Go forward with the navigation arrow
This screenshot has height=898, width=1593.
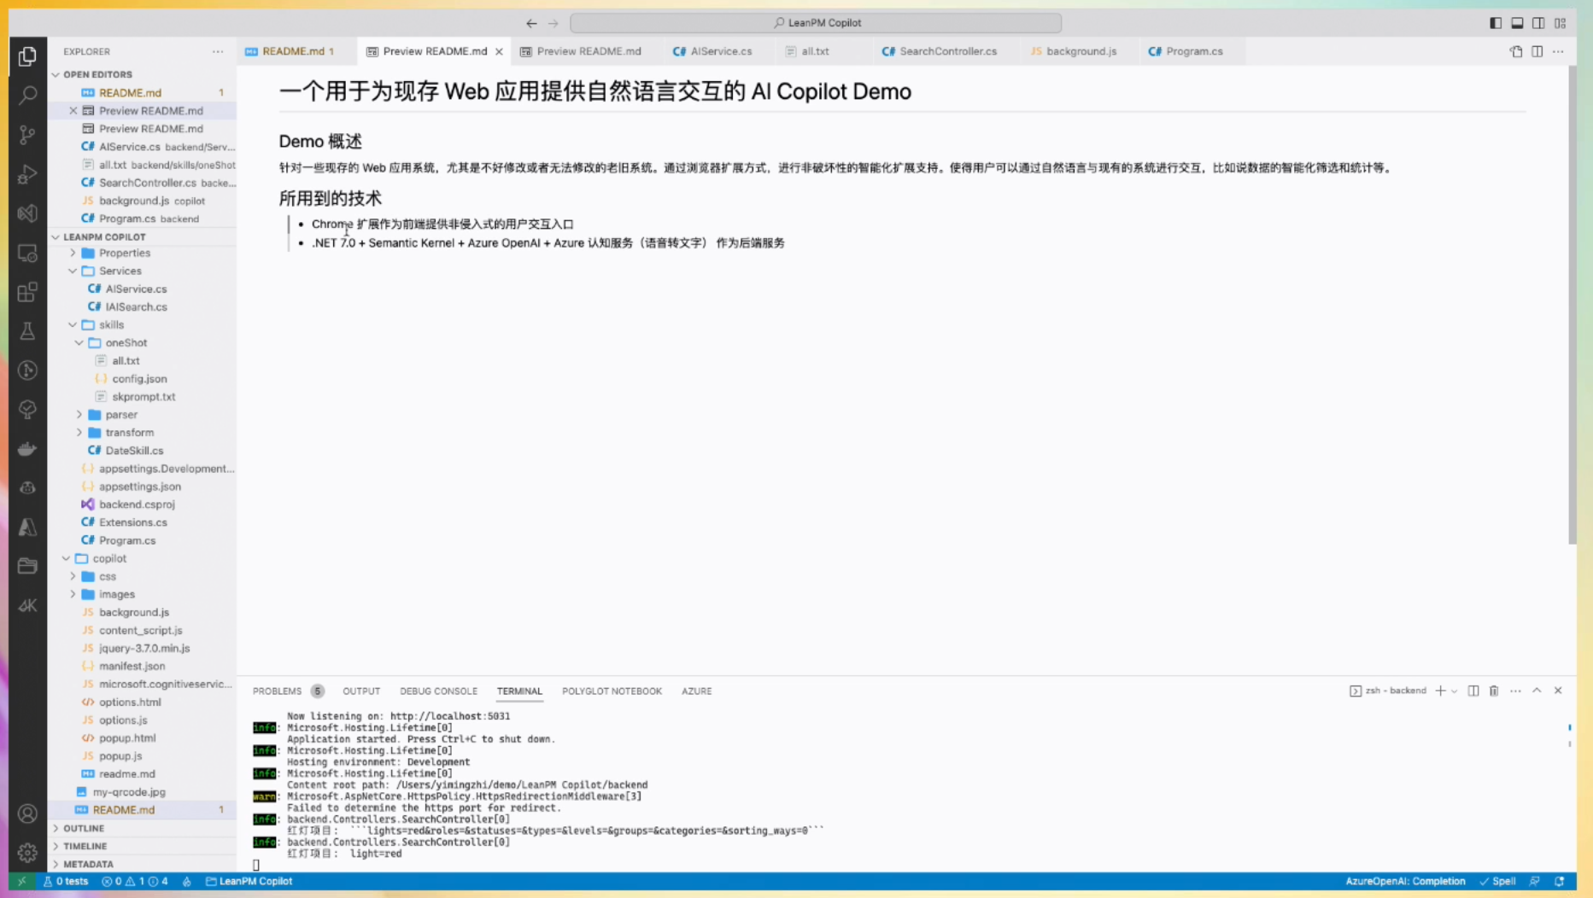(x=553, y=23)
